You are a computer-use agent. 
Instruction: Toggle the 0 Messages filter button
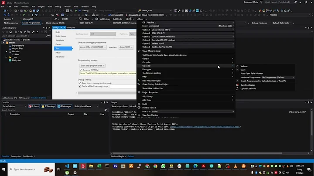(65, 106)
